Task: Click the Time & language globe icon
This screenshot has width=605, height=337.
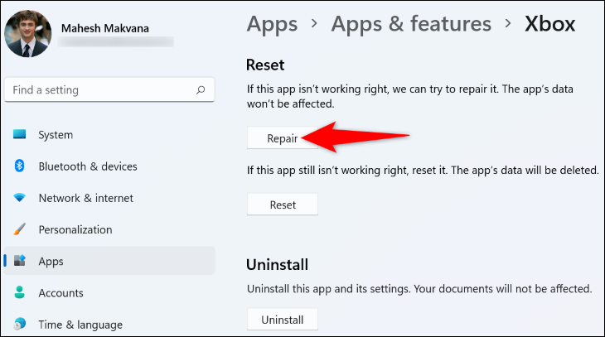Action: (19, 324)
